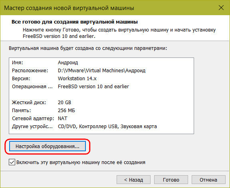Click the Включить эту виртуальную машину label text
Screen dimensions: 230x188
[x=81, y=162]
